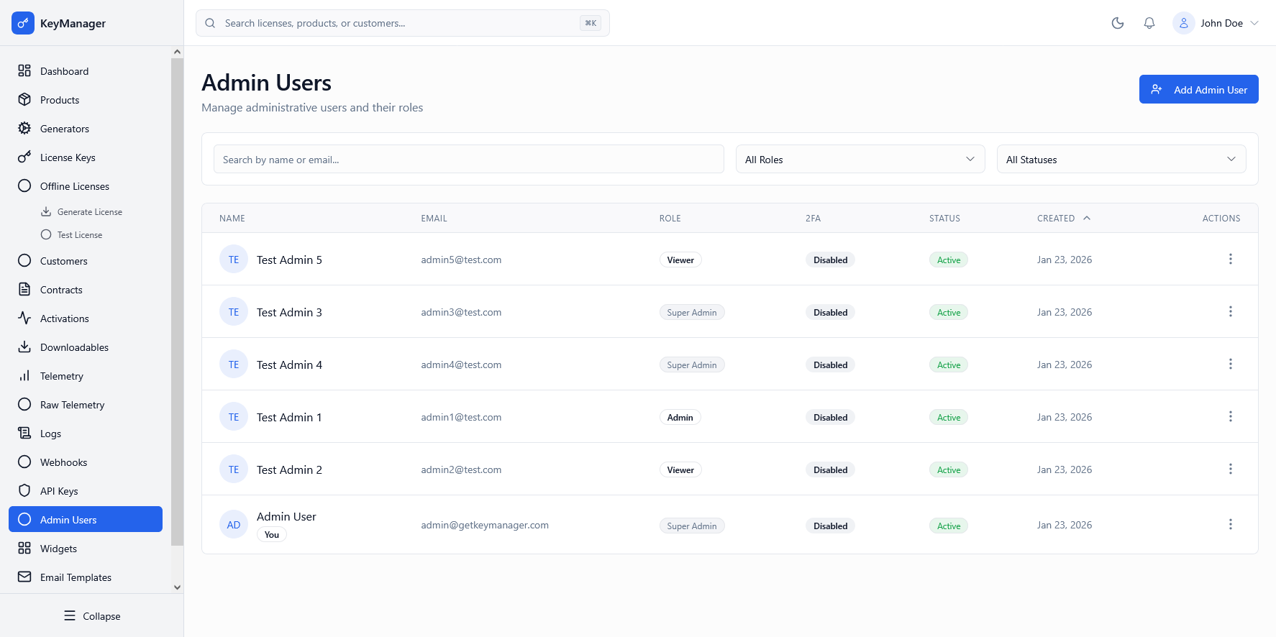The image size is (1276, 637).
Task: Open notifications bell icon
Action: tap(1149, 23)
